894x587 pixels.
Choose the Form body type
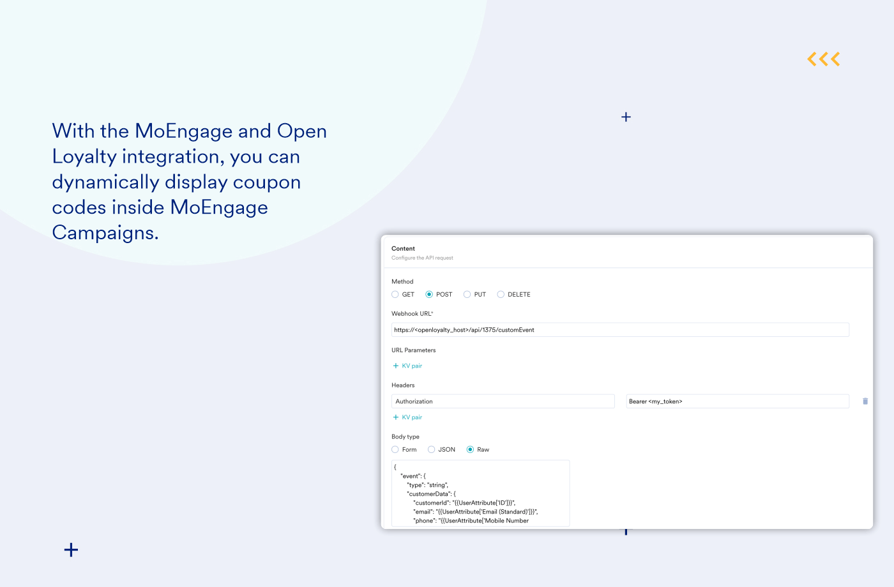pyautogui.click(x=395, y=450)
